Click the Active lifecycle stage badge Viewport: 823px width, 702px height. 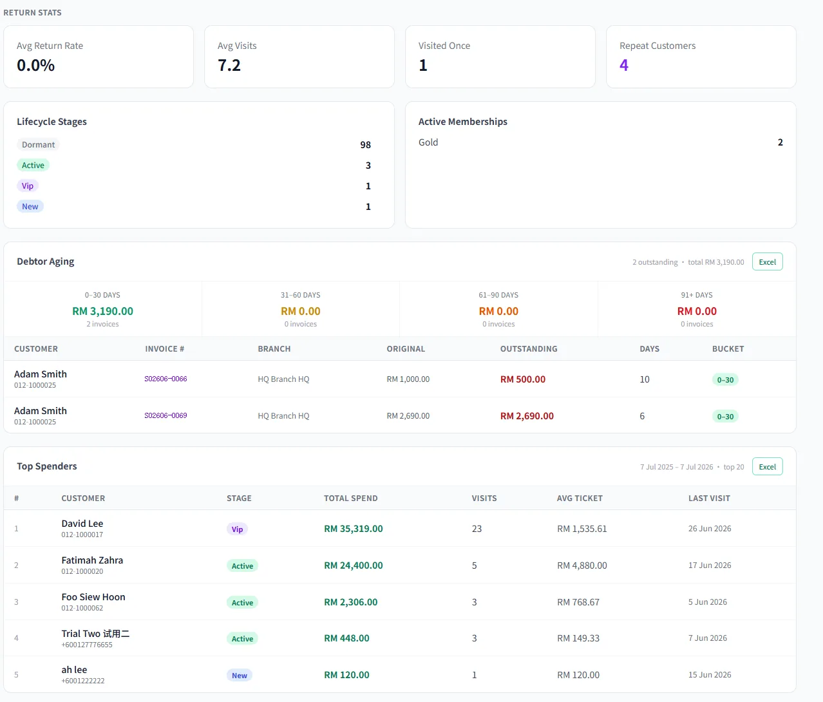click(33, 166)
